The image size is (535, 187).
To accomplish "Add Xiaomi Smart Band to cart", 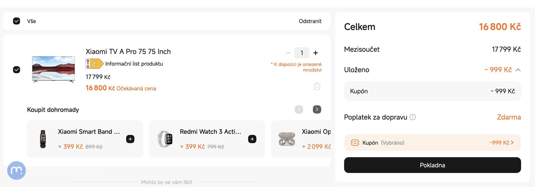I will 130,139.
